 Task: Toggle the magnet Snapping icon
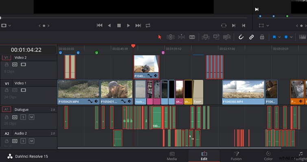(241, 37)
